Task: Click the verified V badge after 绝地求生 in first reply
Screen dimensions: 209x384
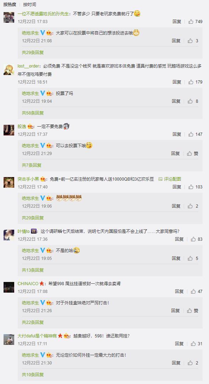Action: pyautogui.click(x=43, y=33)
